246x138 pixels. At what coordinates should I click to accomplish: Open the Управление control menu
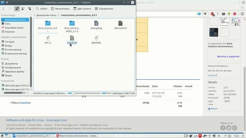pyautogui.click(x=104, y=8)
